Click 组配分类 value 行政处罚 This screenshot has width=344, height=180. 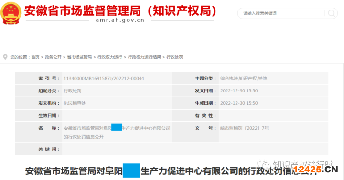pyautogui.click(x=73, y=91)
